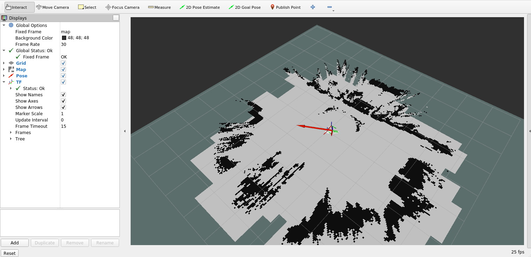This screenshot has width=531, height=257.
Task: Disable the Grid display checkbox
Action: 63,63
